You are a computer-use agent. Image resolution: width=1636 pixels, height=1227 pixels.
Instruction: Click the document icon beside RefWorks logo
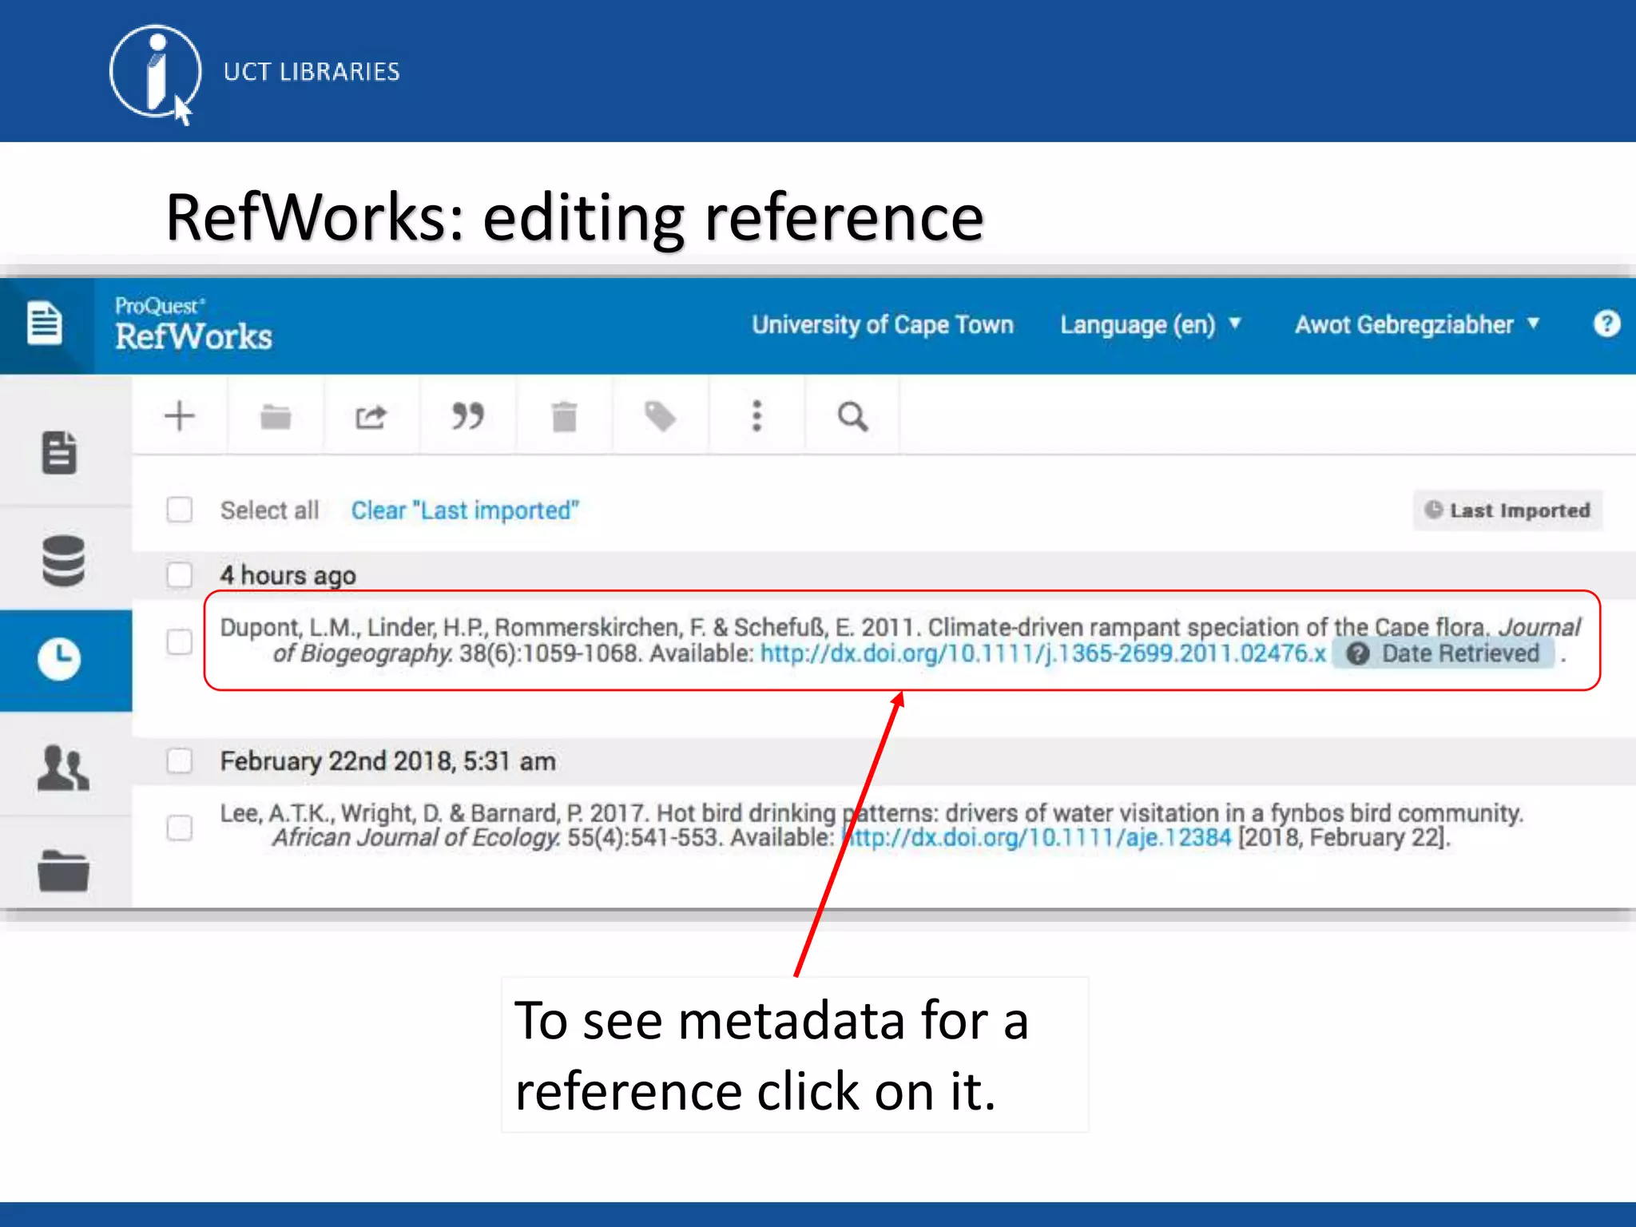tap(45, 324)
